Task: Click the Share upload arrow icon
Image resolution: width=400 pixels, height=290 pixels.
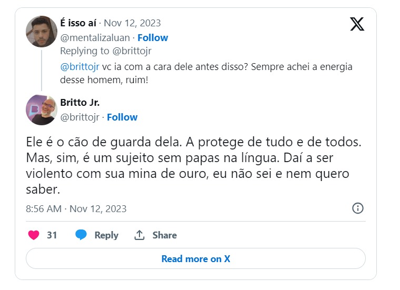Action: 139,235
